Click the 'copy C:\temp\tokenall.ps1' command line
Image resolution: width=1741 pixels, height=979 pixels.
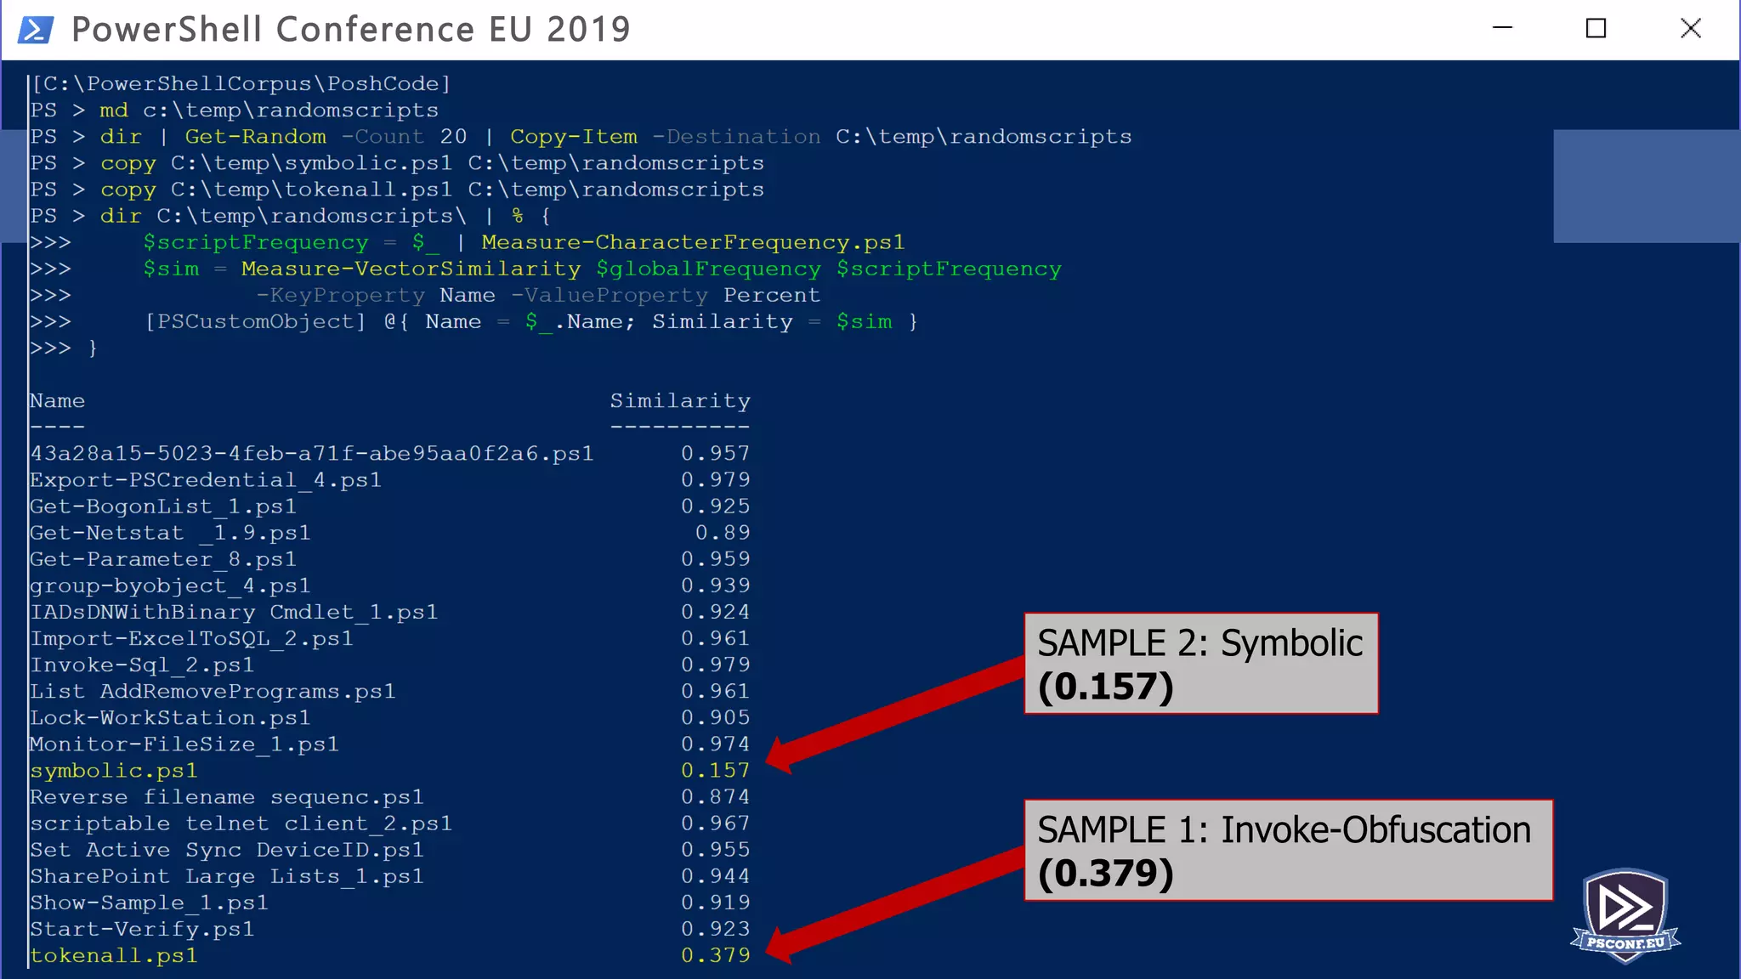pos(432,190)
